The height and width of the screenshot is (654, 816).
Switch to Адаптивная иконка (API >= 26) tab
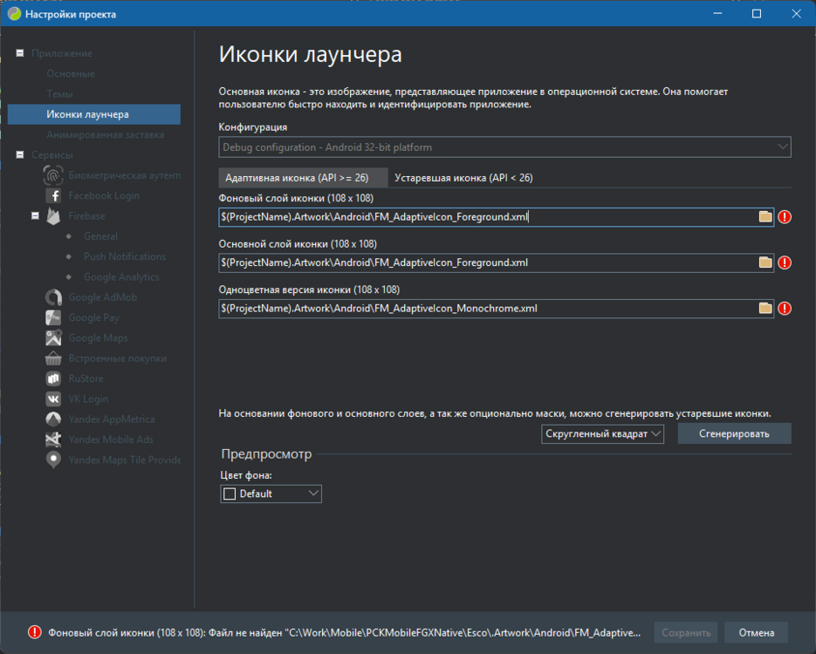tap(303, 178)
